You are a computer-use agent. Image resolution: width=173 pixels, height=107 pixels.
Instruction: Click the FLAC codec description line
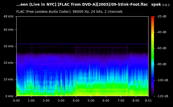click(69, 12)
